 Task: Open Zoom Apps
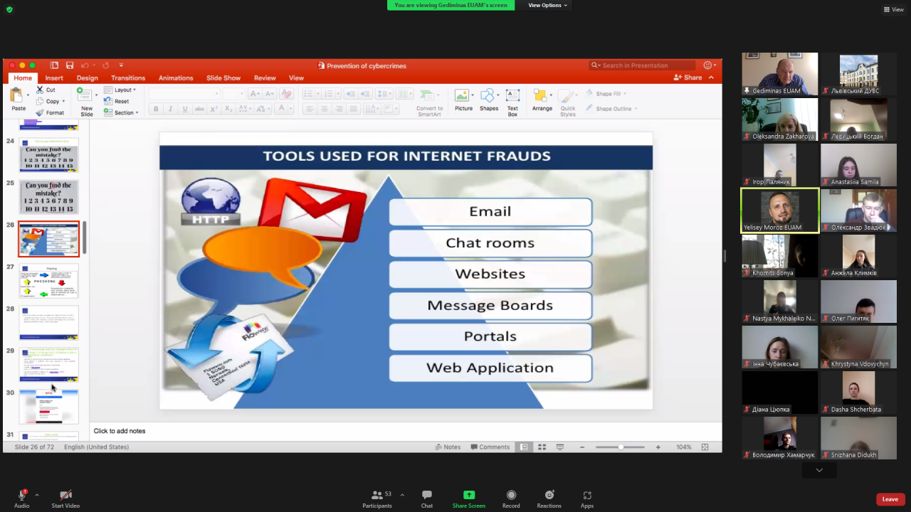587,498
